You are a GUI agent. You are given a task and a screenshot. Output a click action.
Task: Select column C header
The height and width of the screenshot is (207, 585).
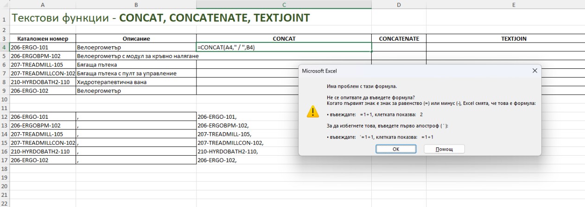(x=284, y=4)
